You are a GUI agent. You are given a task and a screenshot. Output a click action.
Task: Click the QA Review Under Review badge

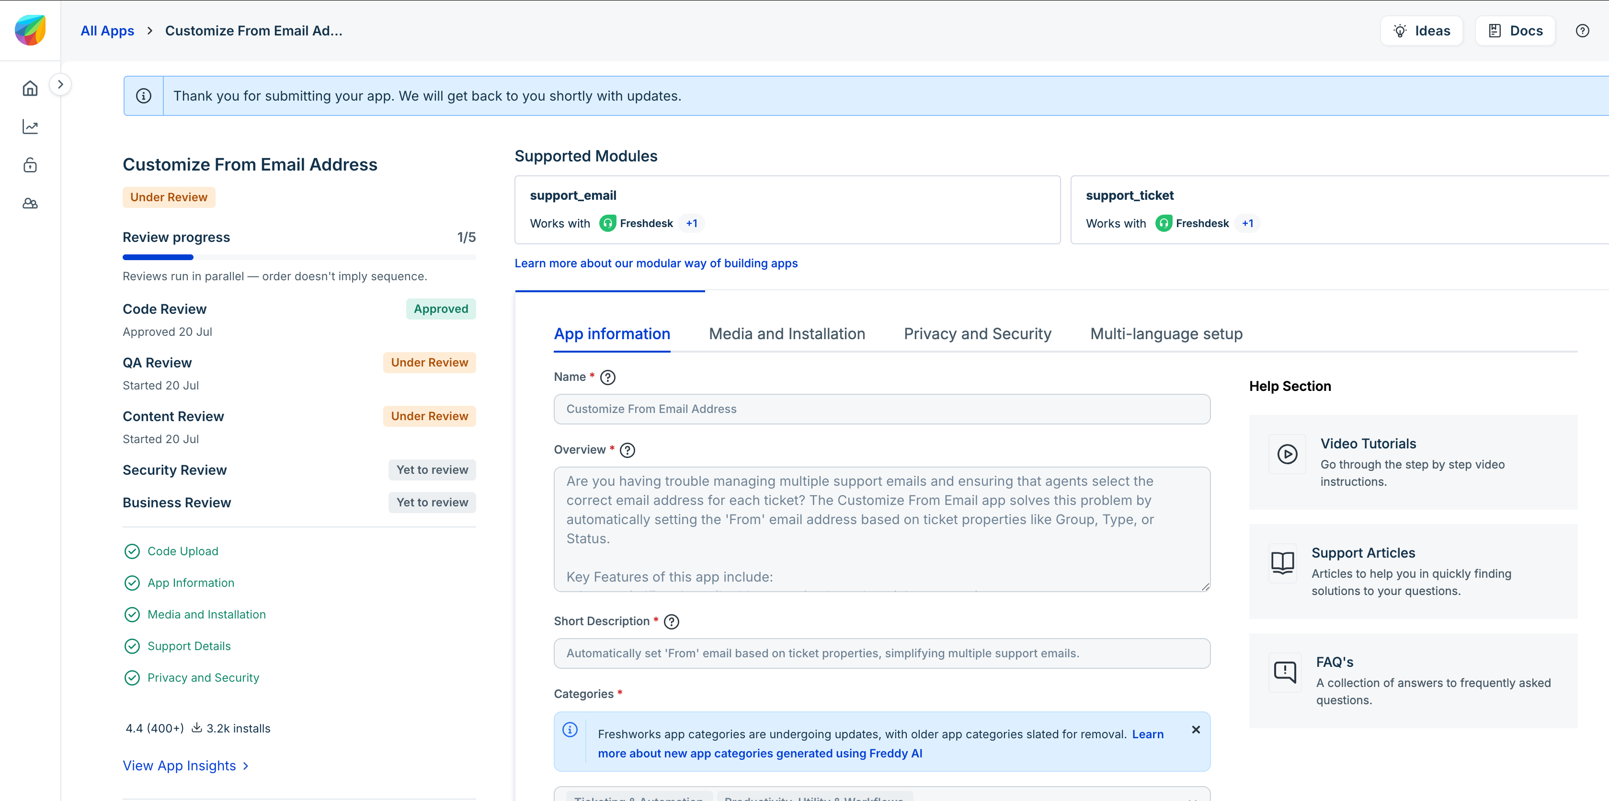(430, 362)
